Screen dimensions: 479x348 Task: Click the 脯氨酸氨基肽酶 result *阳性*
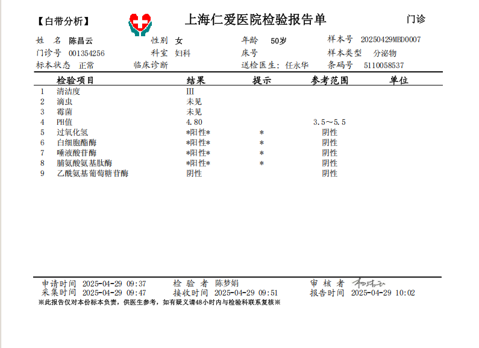tap(198, 163)
